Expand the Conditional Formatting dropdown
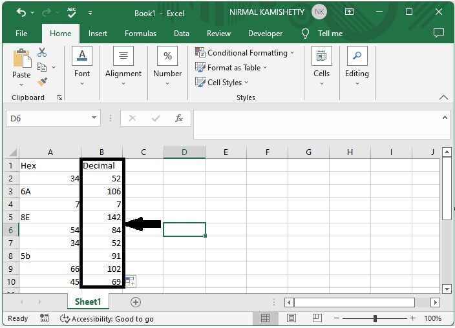 click(292, 53)
